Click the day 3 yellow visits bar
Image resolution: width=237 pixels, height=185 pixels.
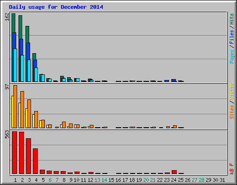click(x=26, y=118)
